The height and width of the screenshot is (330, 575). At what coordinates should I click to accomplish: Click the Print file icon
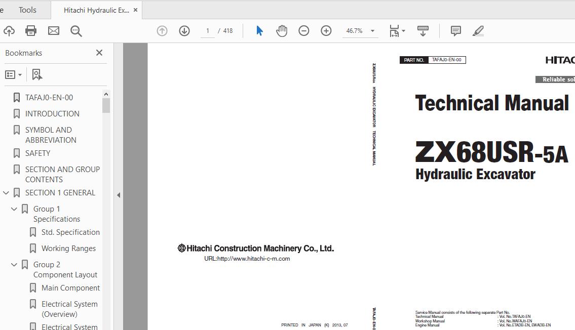coord(31,31)
